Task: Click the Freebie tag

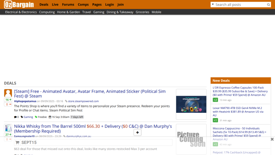Action: [42, 117]
